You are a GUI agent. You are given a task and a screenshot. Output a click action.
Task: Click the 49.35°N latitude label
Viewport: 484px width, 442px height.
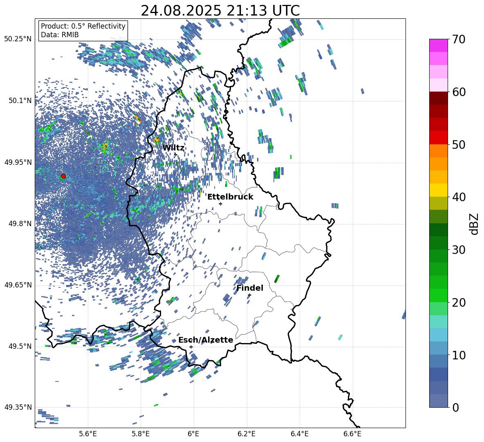[x=18, y=407]
